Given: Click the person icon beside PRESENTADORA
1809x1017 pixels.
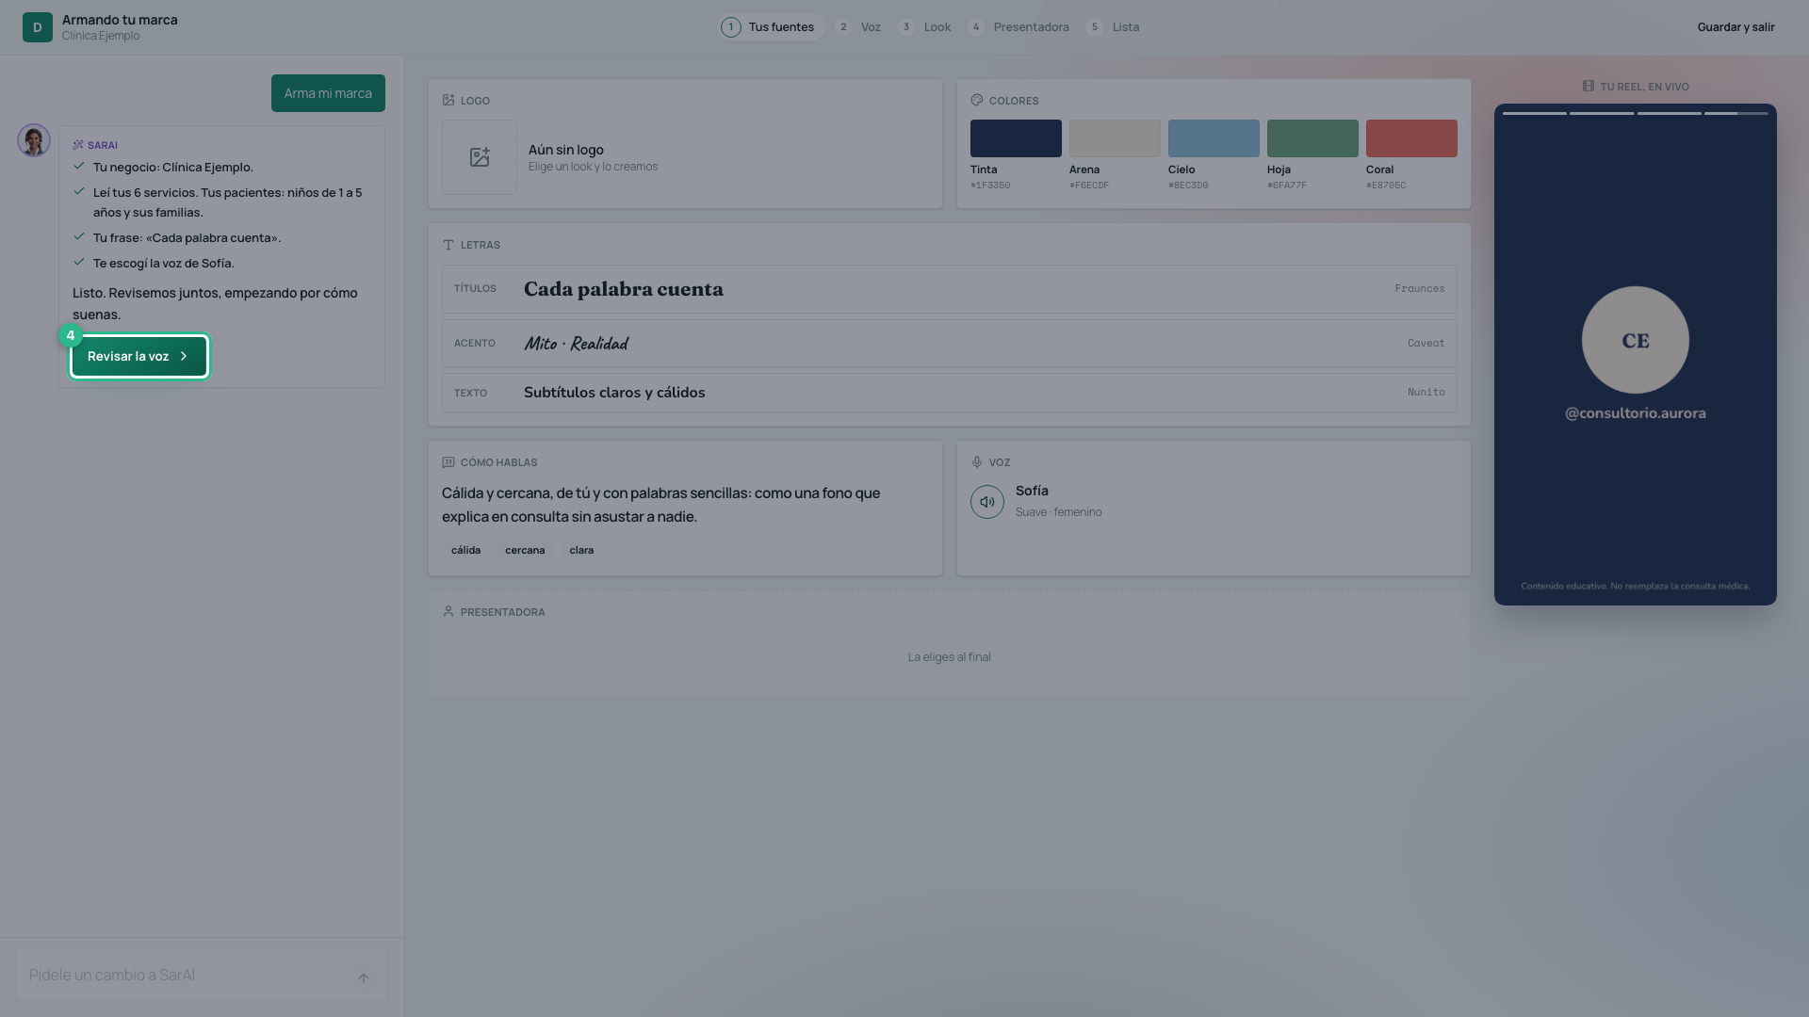Looking at the screenshot, I should pos(448,611).
